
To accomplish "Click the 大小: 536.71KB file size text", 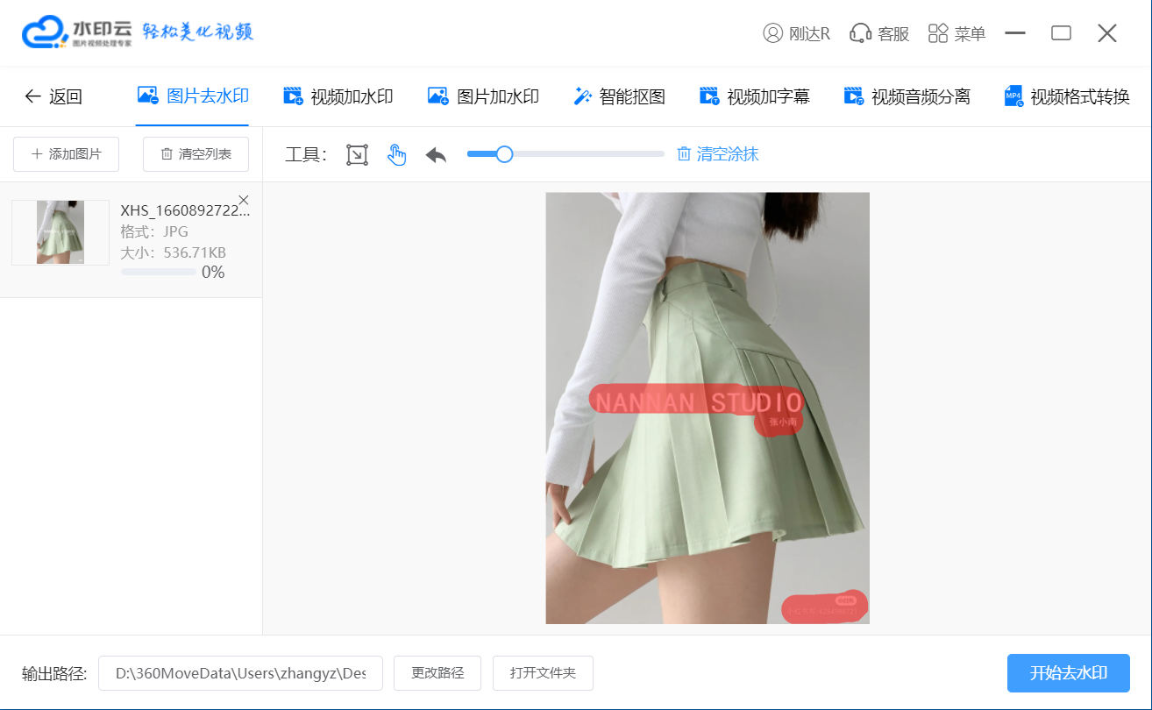I will 174,252.
